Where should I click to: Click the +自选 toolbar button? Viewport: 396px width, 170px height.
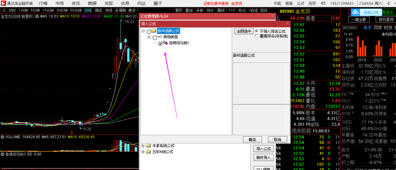253,10
